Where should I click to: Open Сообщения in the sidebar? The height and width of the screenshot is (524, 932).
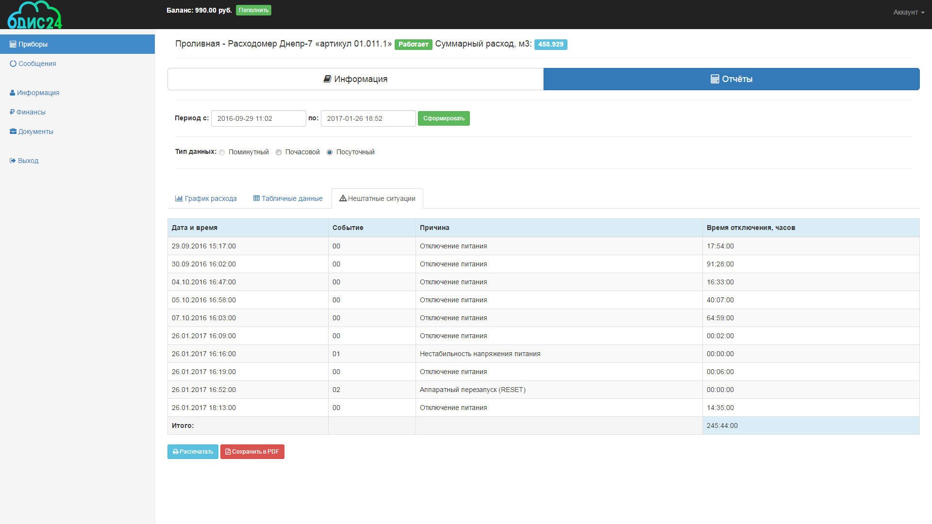coord(33,64)
